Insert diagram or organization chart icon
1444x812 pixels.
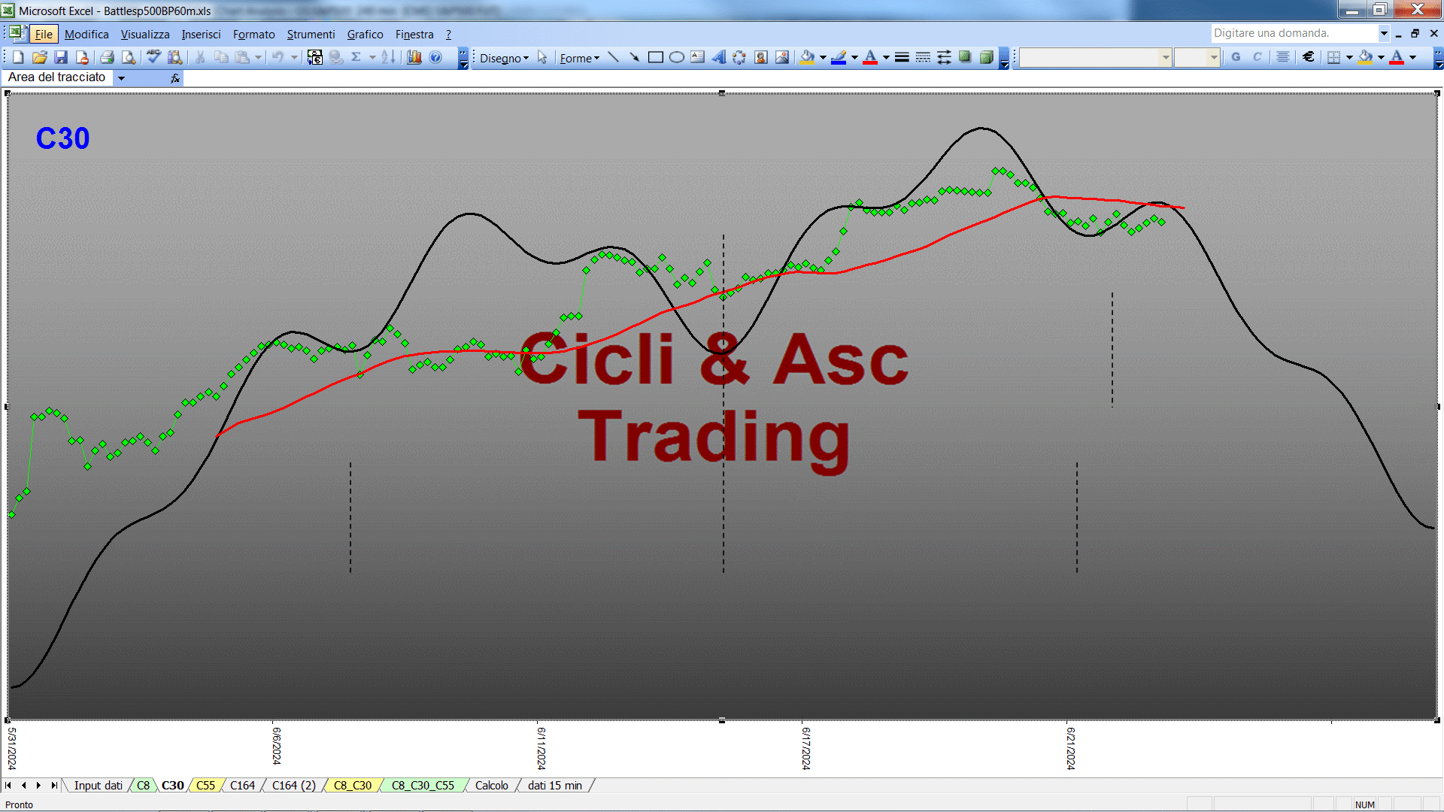point(739,58)
